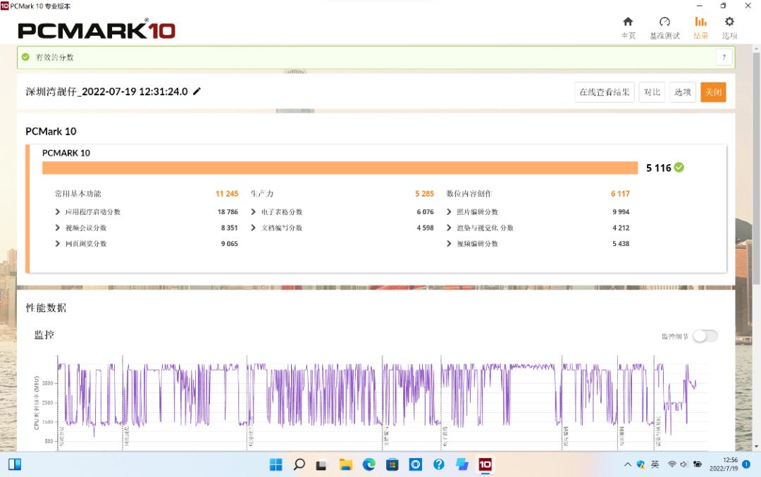
Task: Click the pencil icon to rename result
Action: tap(197, 92)
